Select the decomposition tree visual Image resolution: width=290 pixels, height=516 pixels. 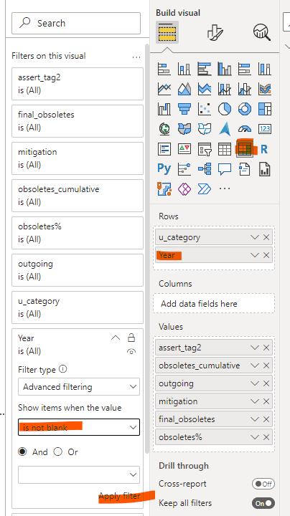[x=205, y=169]
